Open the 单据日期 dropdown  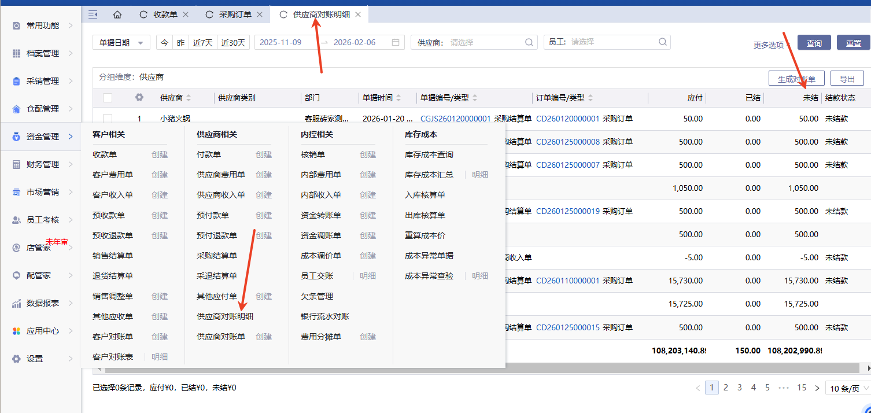pos(121,42)
